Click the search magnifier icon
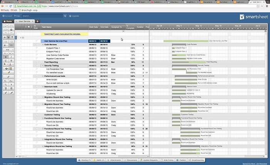Image resolution: width=270 pixels, height=165 pixels. tap(65, 16)
